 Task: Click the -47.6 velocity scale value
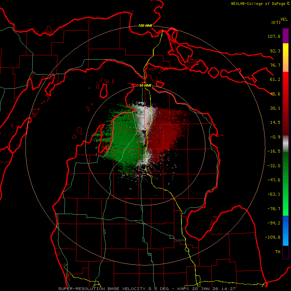click(274, 180)
